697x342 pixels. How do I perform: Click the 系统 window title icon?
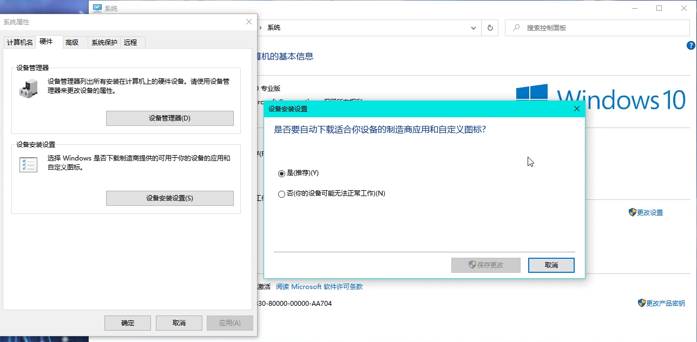click(97, 8)
